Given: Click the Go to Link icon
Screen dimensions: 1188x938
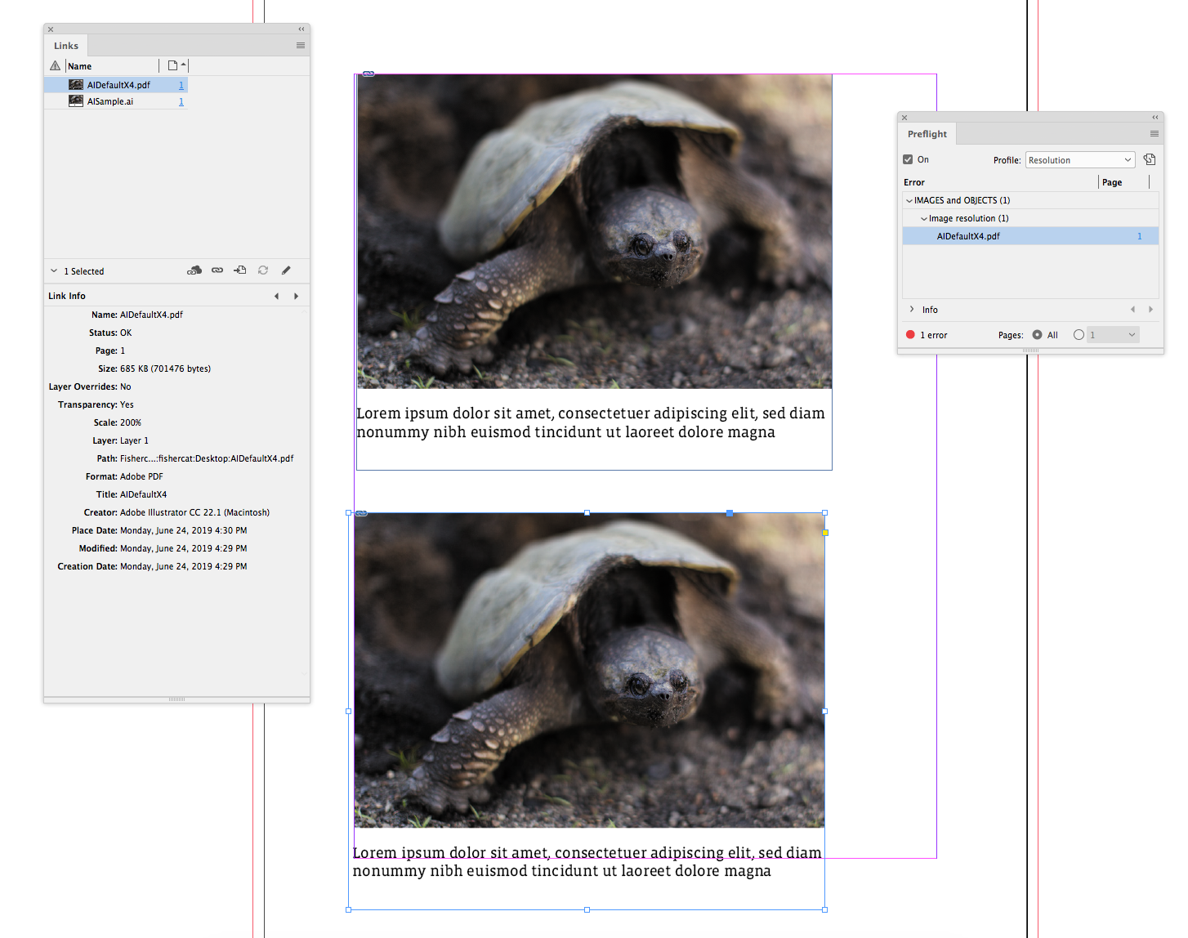Looking at the screenshot, I should [240, 270].
